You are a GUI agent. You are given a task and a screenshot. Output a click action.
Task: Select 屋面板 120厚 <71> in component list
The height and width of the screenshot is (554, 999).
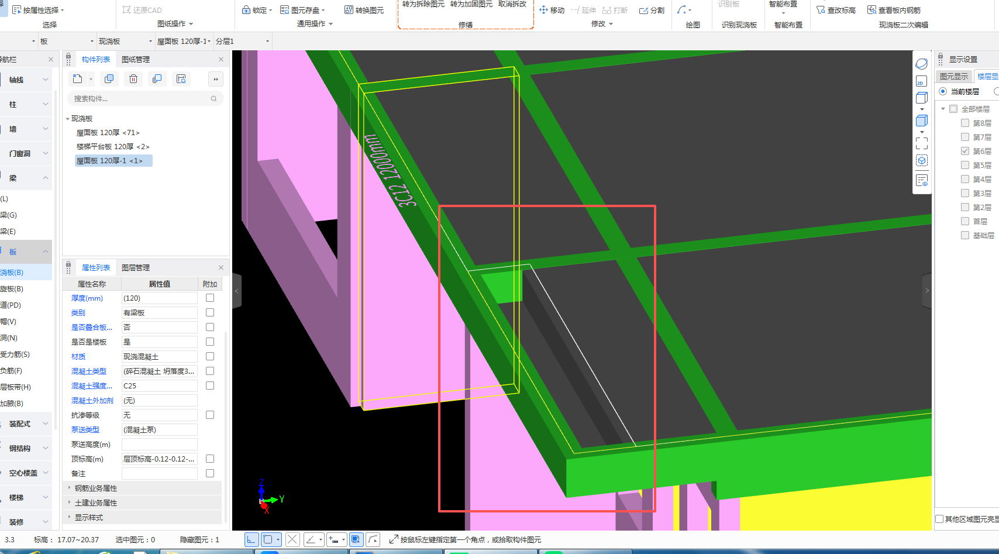click(108, 133)
